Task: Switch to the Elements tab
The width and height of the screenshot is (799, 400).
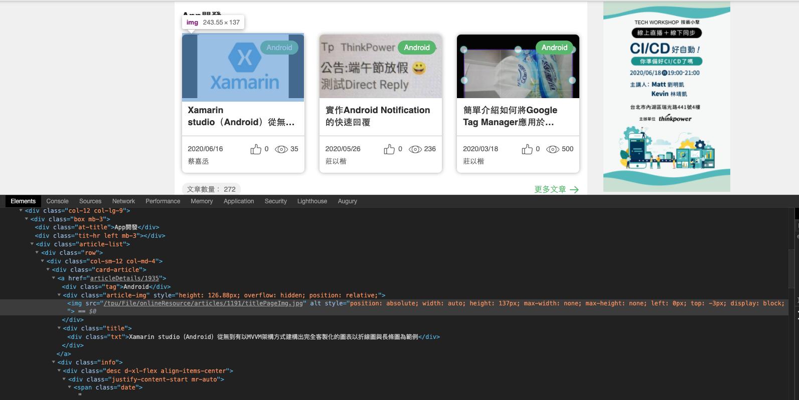Action: click(x=23, y=201)
